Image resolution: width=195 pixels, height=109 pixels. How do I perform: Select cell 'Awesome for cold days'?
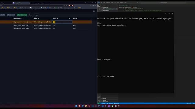coord(21,28)
